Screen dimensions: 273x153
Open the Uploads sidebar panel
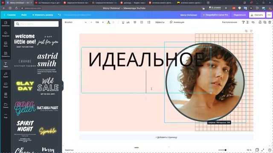click(x=6, y=34)
